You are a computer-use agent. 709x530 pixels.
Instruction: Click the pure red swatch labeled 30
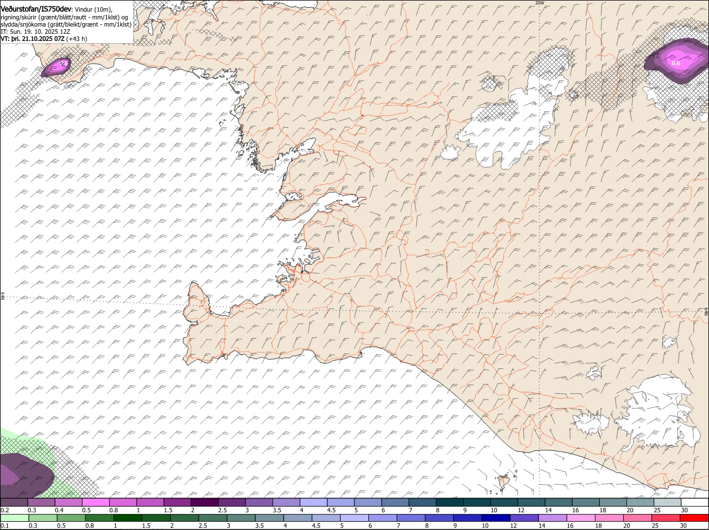pyautogui.click(x=695, y=517)
